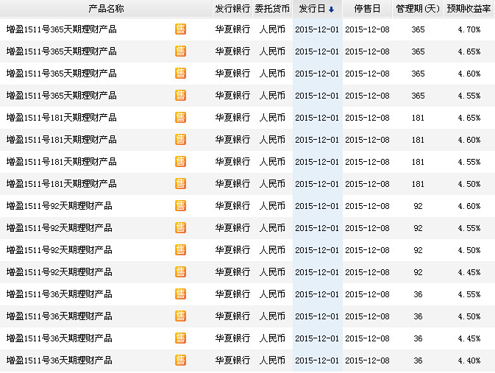Click stop-sale date 2015-12-08 in the 181-day 4.60% row
495x373 pixels.
[x=367, y=140]
